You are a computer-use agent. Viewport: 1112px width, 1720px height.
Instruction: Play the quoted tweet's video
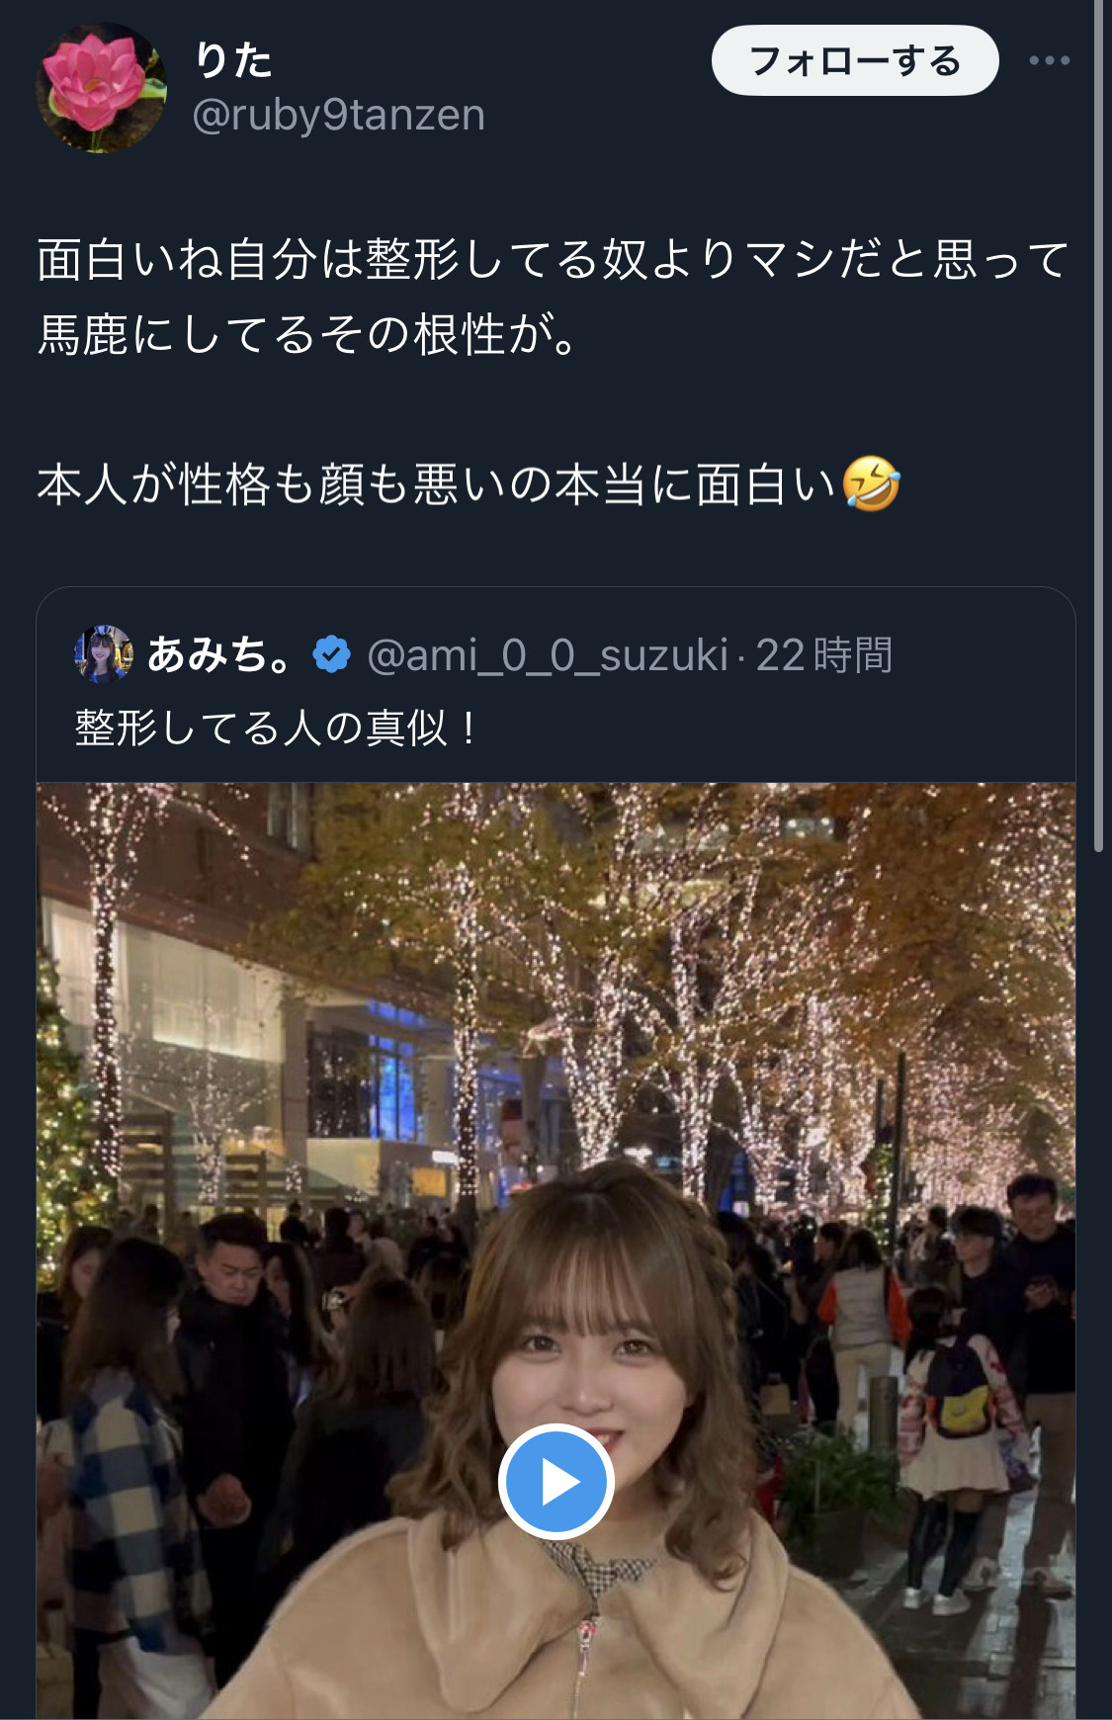556,1481
